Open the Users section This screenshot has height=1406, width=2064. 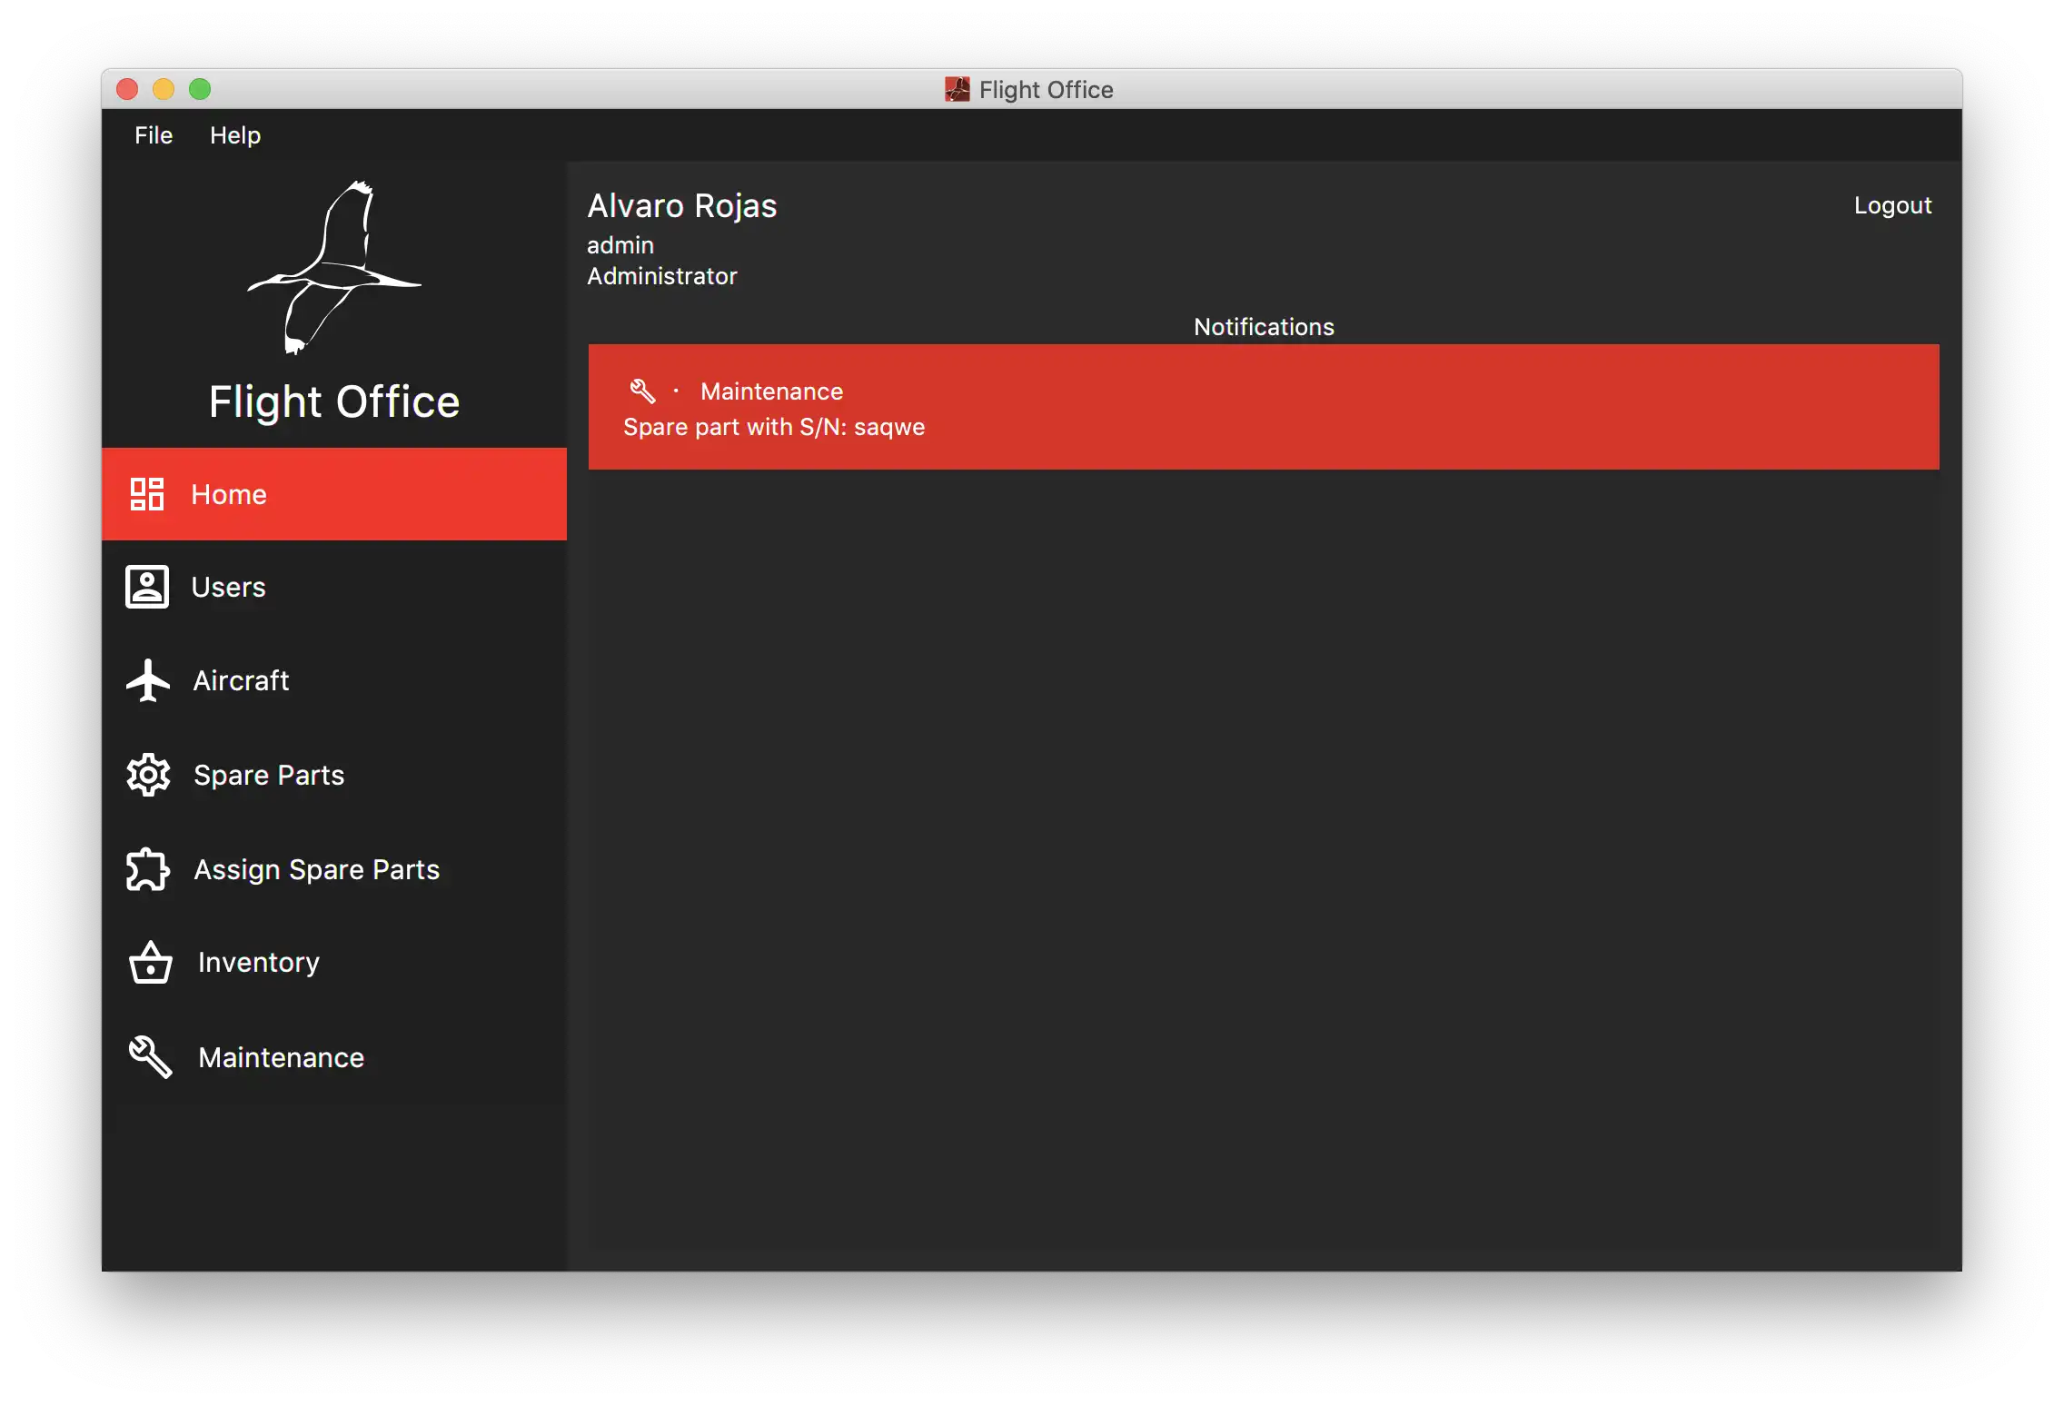(227, 586)
